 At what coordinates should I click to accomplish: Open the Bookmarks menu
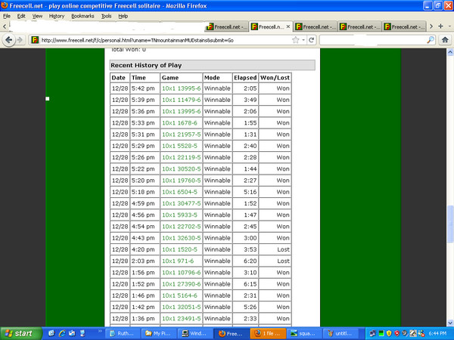coord(82,16)
